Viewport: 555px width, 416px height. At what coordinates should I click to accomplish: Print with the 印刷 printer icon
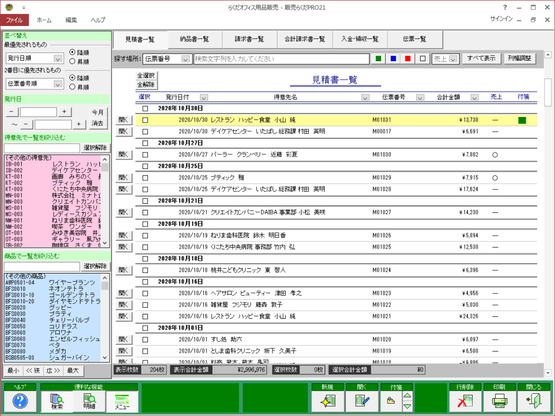point(499,401)
